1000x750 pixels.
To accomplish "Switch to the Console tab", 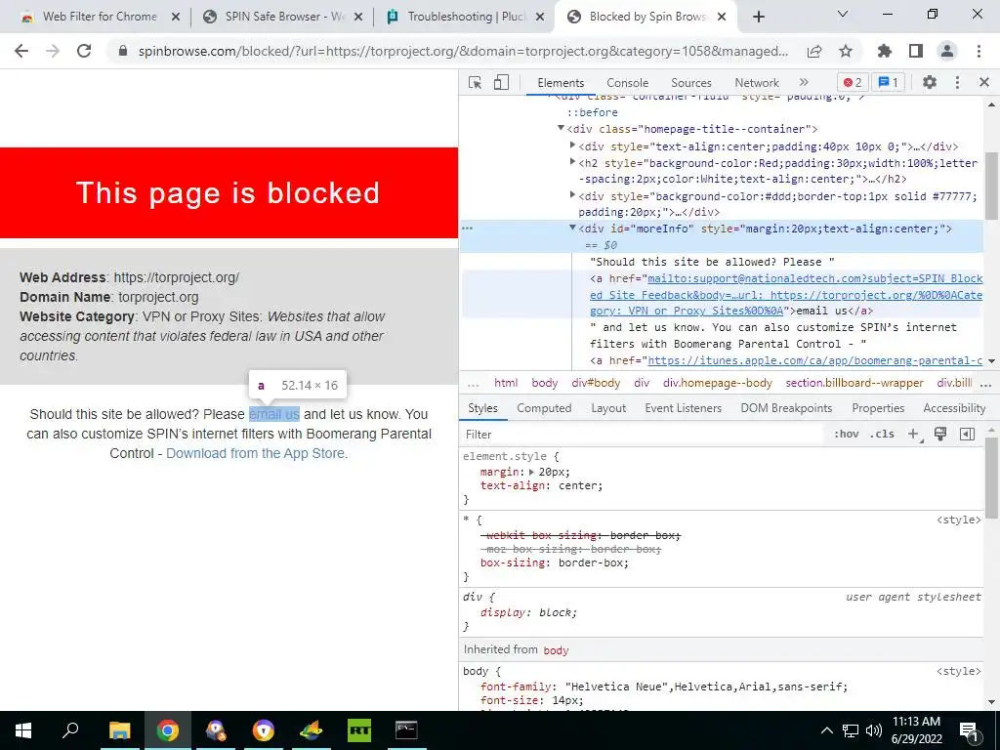I will click(627, 82).
